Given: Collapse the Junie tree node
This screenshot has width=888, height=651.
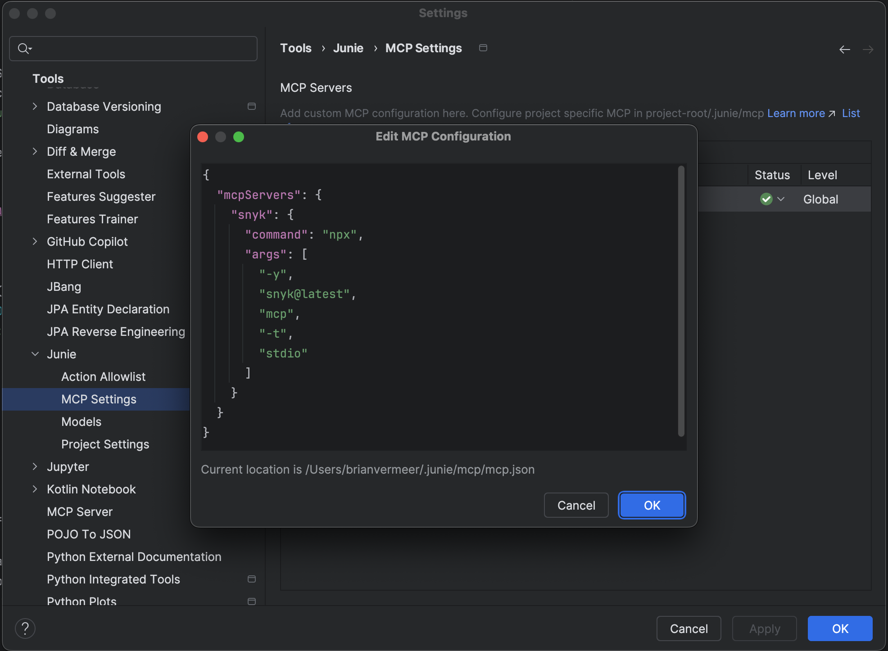Looking at the screenshot, I should [35, 354].
